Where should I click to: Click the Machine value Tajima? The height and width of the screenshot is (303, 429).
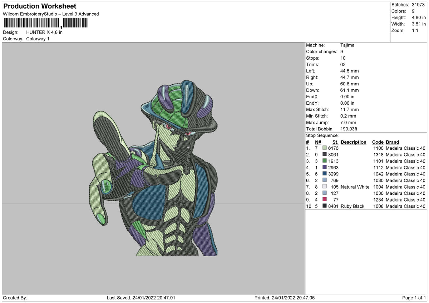click(x=347, y=45)
